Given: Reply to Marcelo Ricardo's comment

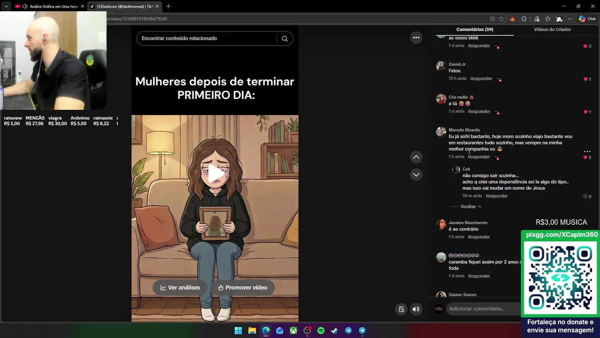Looking at the screenshot, I should (479, 157).
